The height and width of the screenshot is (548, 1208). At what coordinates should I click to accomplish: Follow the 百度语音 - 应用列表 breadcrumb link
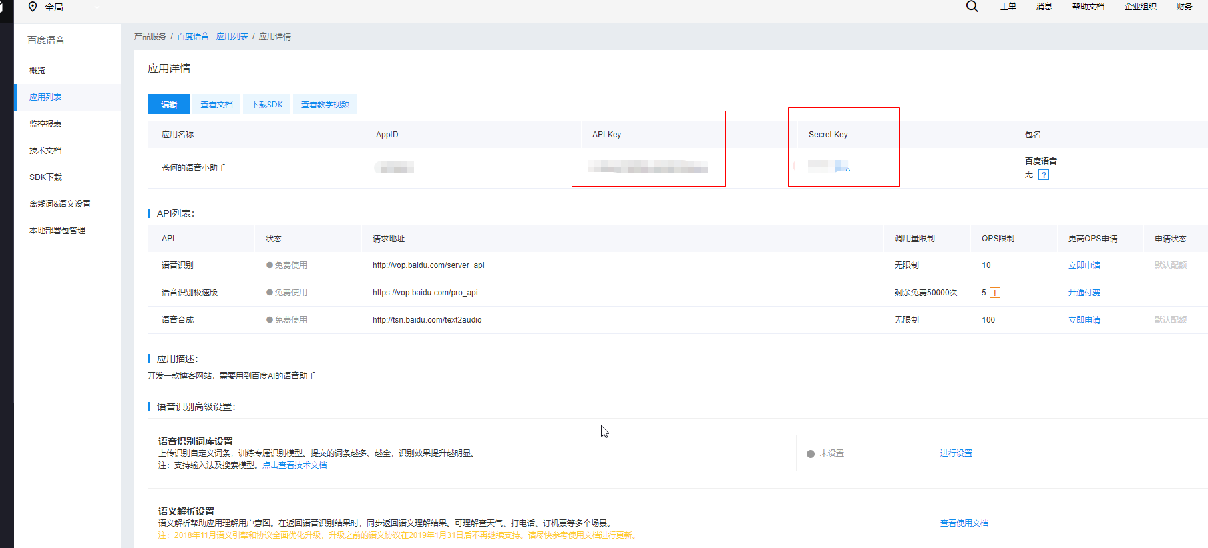pos(212,37)
